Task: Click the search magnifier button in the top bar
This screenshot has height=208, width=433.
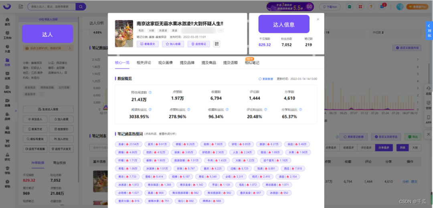Action: click(81, 6)
